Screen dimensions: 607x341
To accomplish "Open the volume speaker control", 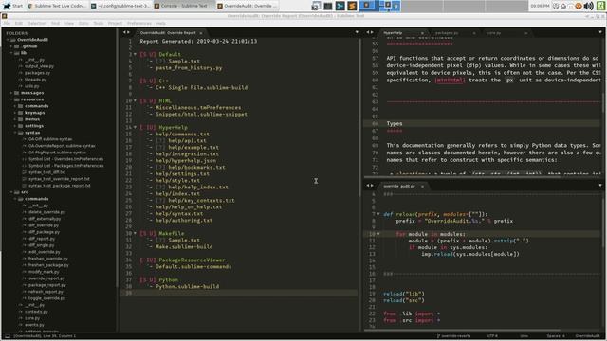I will tap(588, 6).
